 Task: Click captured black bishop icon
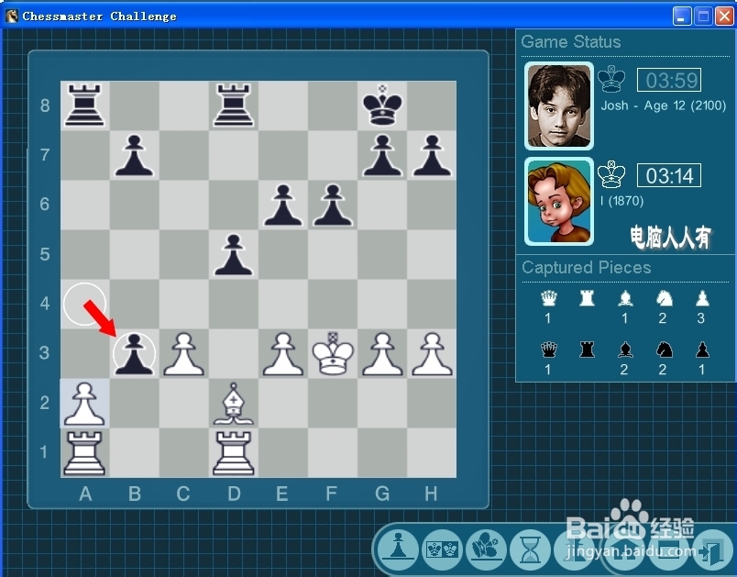[625, 350]
